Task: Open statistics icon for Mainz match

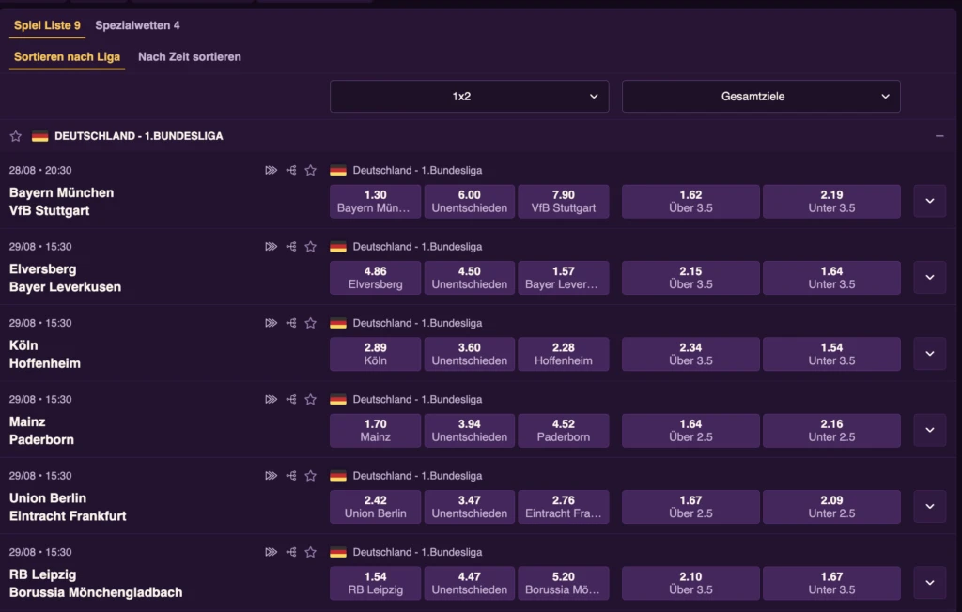Action: [x=291, y=399]
